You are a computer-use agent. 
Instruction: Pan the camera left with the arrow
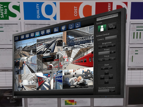pyautogui.click(x=102, y=77)
